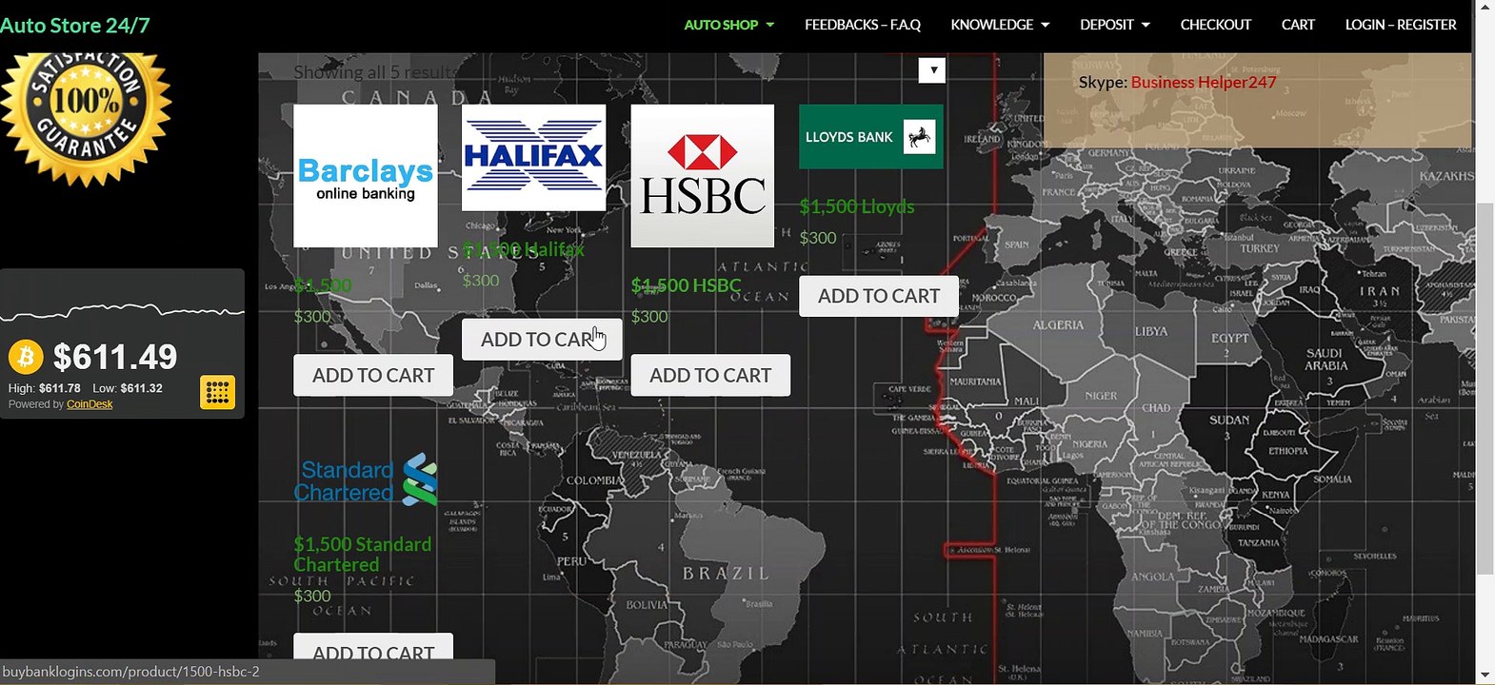Click ADD TO CART under Lloyds

pos(879,296)
